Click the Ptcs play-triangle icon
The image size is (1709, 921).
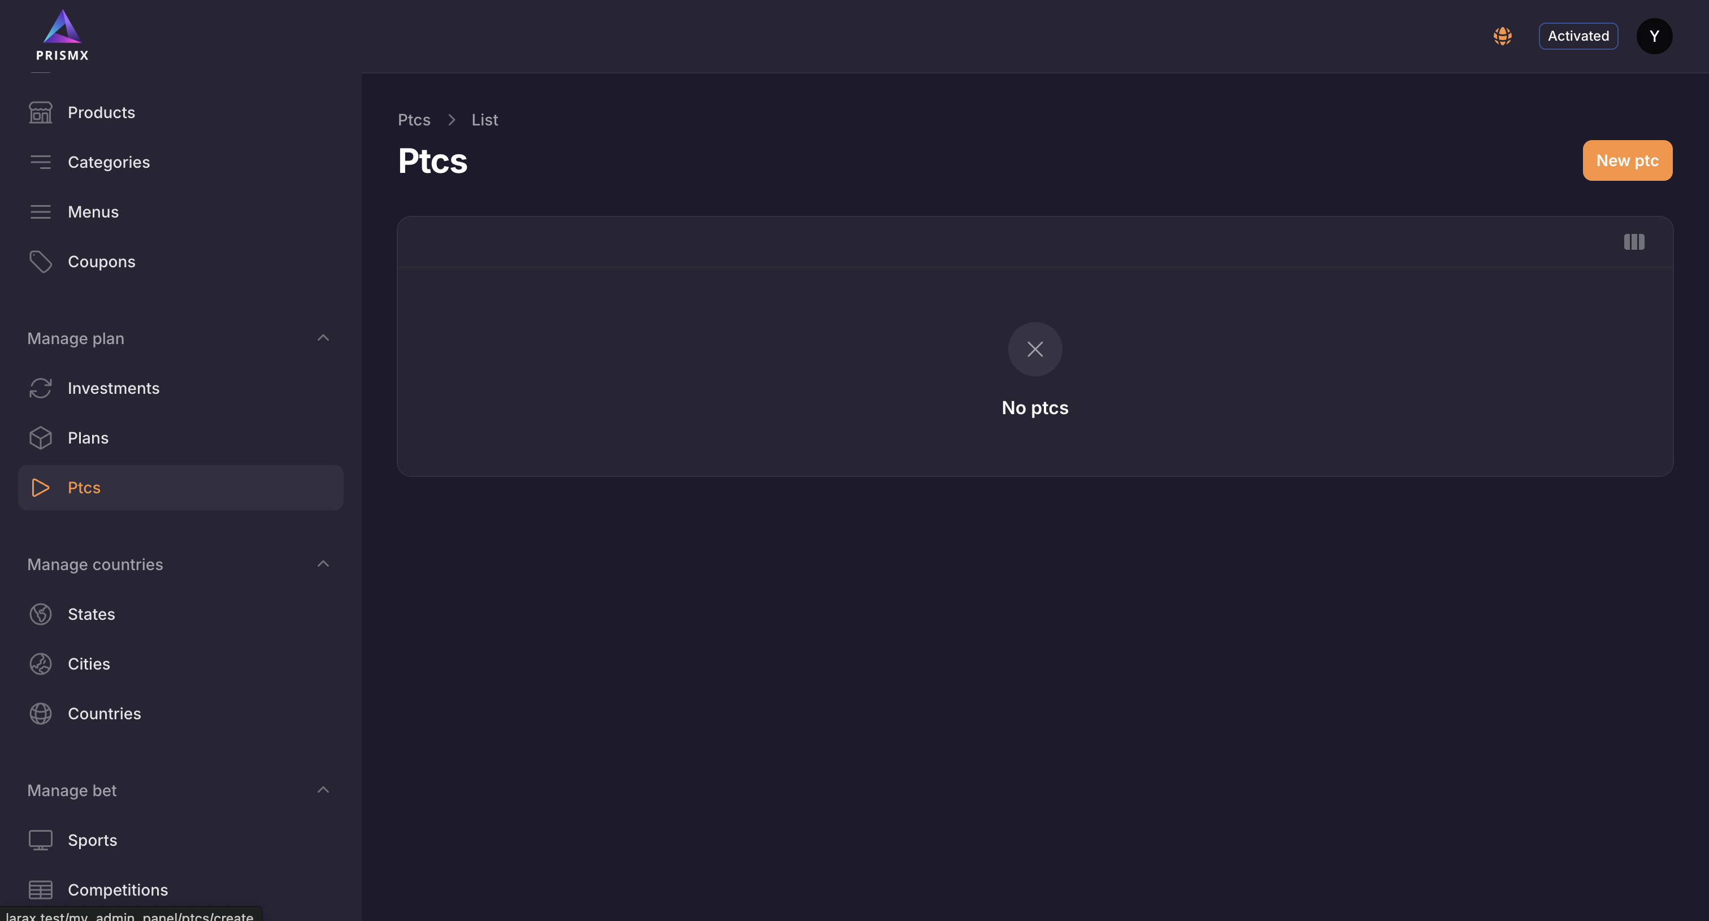[x=41, y=488]
